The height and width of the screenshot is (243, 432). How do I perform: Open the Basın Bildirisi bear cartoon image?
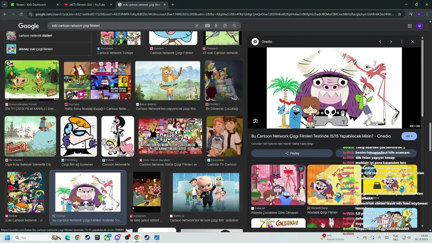(167, 81)
